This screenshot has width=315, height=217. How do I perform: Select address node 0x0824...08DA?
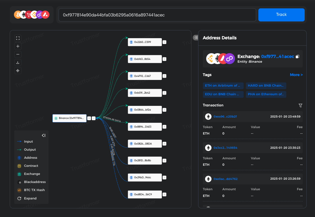coord(145,143)
